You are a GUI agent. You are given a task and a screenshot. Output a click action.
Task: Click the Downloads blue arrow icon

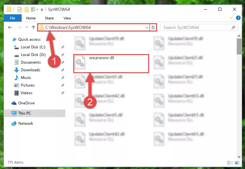point(16,70)
